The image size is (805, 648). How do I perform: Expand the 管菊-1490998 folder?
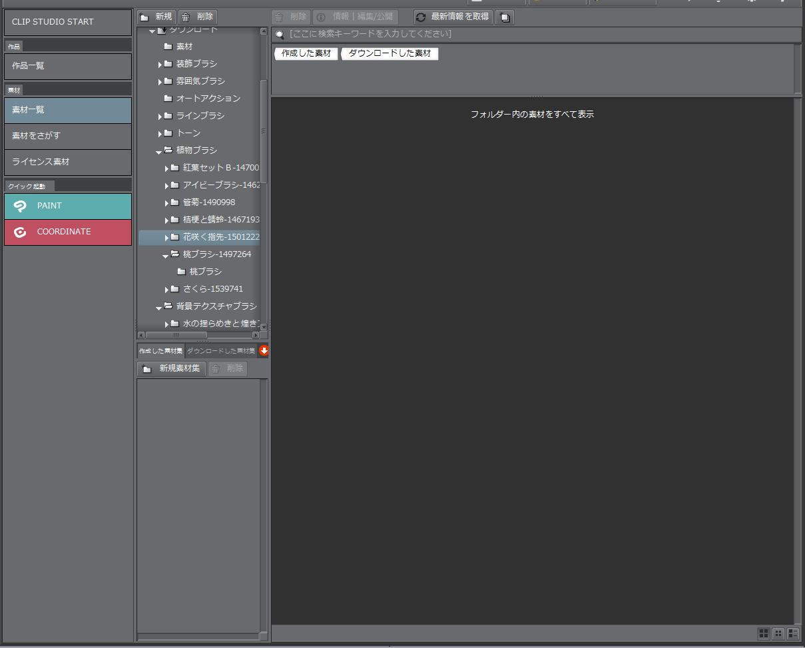[x=167, y=203]
